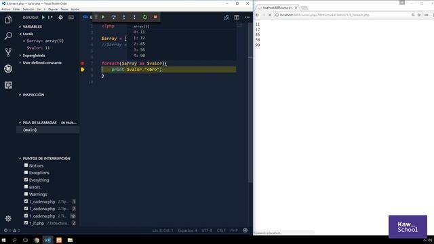Image resolution: width=434 pixels, height=244 pixels.
Task: Open the Ayuda menu
Action: point(75,9)
